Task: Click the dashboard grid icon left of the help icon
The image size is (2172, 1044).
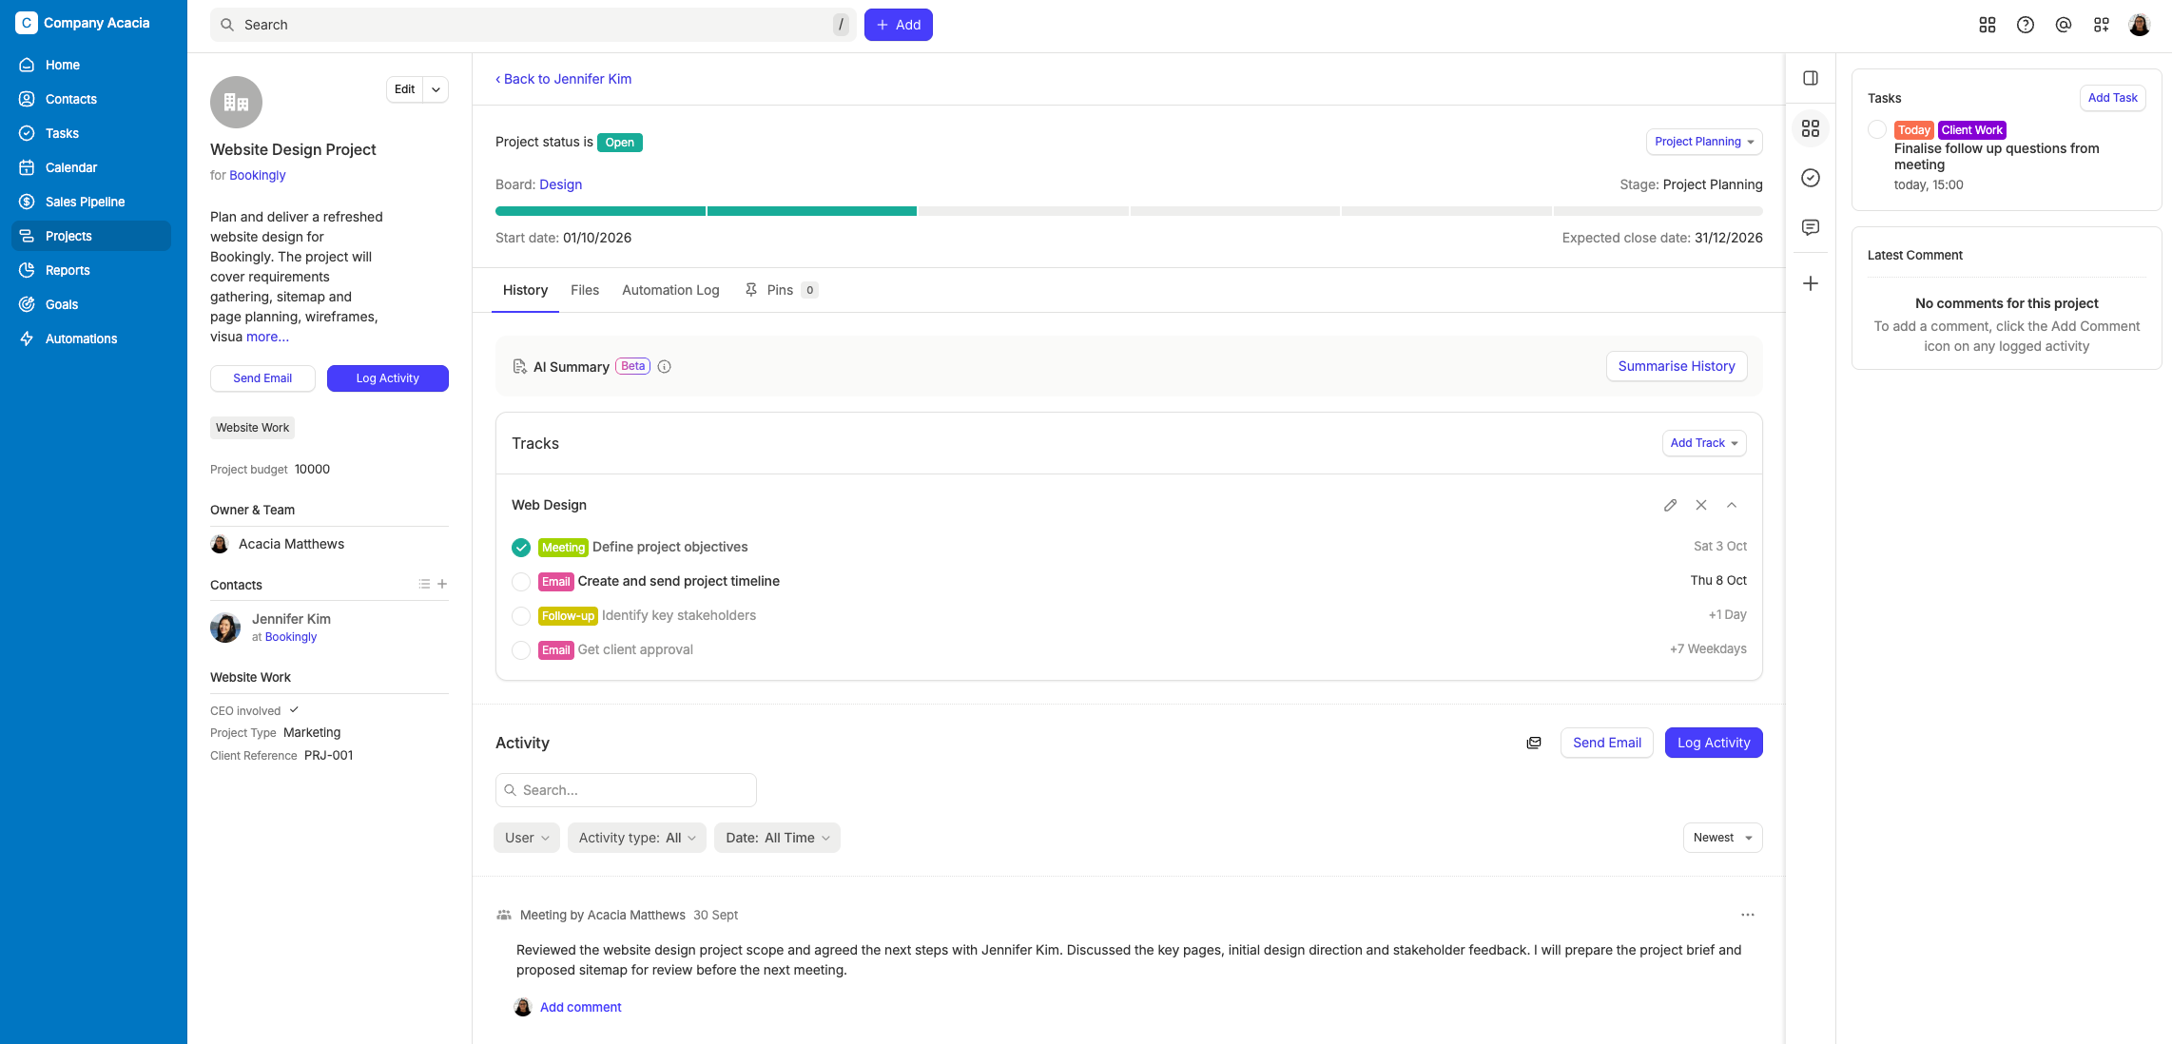Action: click(x=1988, y=25)
